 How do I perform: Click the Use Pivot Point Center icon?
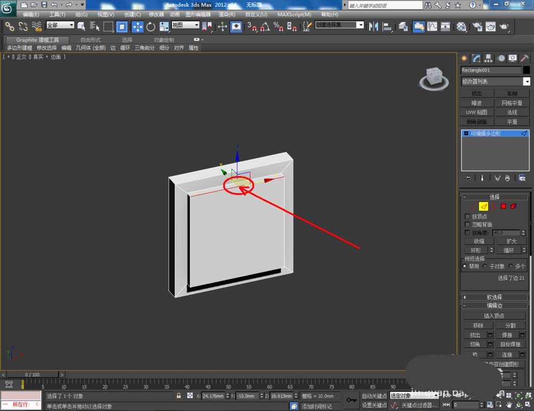coord(207,27)
